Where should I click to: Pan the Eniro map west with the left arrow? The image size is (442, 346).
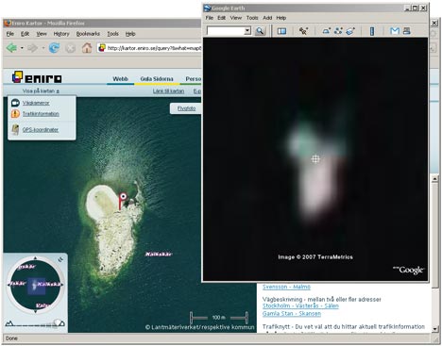point(8,285)
